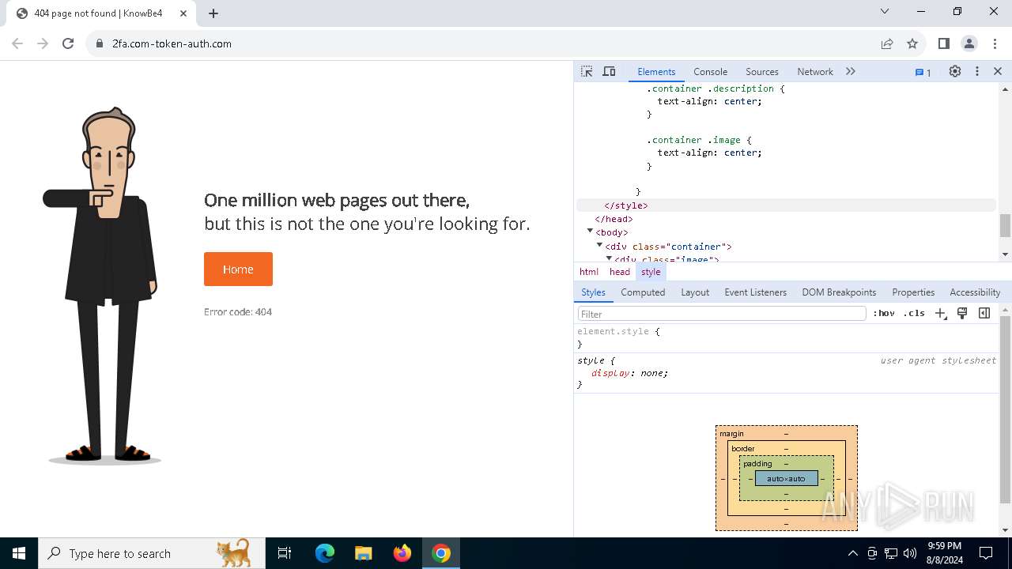The width and height of the screenshot is (1012, 569).
Task: Click the border box label
Action: [x=742, y=449]
